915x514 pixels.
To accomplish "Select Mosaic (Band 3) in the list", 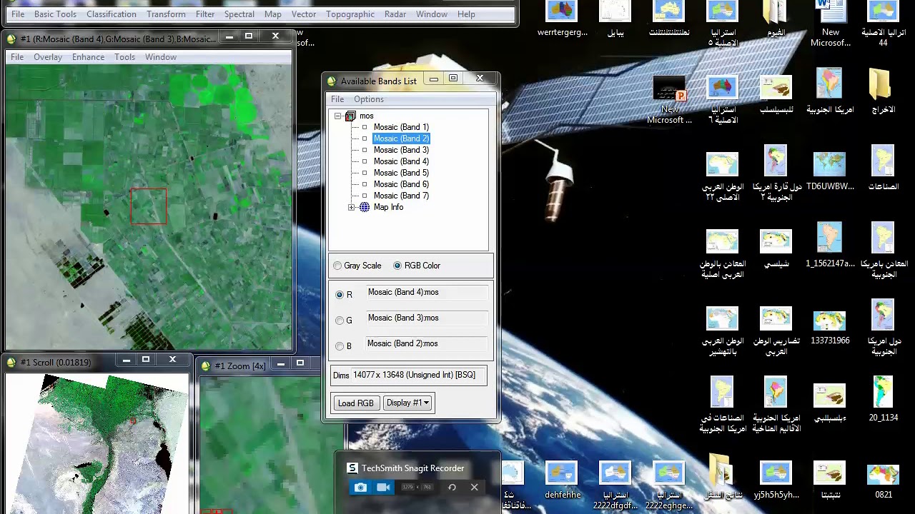I will point(401,150).
